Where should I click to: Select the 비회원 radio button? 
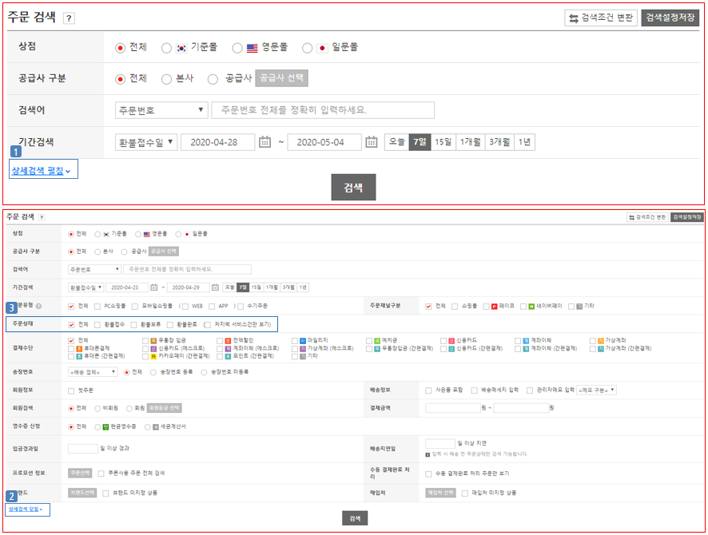(x=97, y=409)
